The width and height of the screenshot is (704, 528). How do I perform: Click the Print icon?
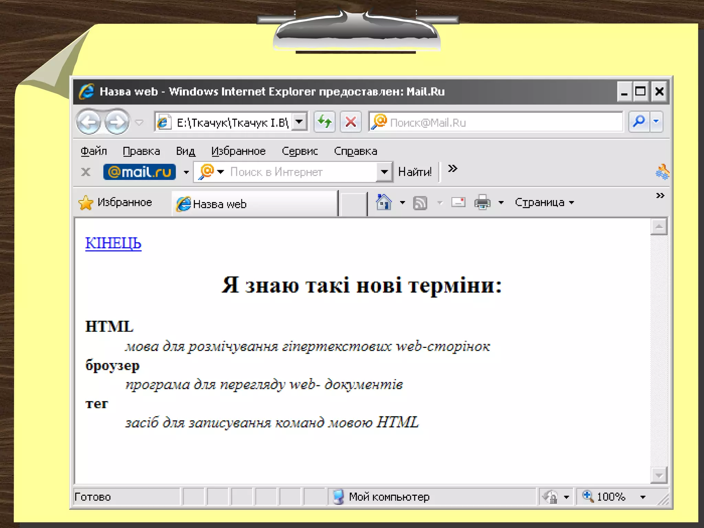[482, 202]
